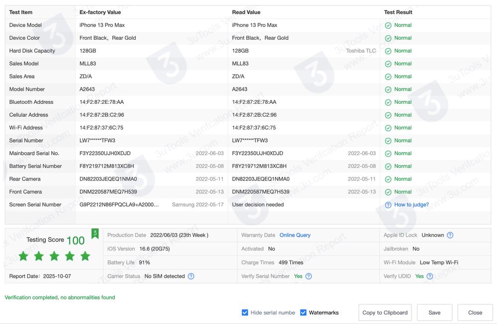Click the Normal checkmark icon for Cellular Address
The image size is (497, 324).
coord(388,115)
